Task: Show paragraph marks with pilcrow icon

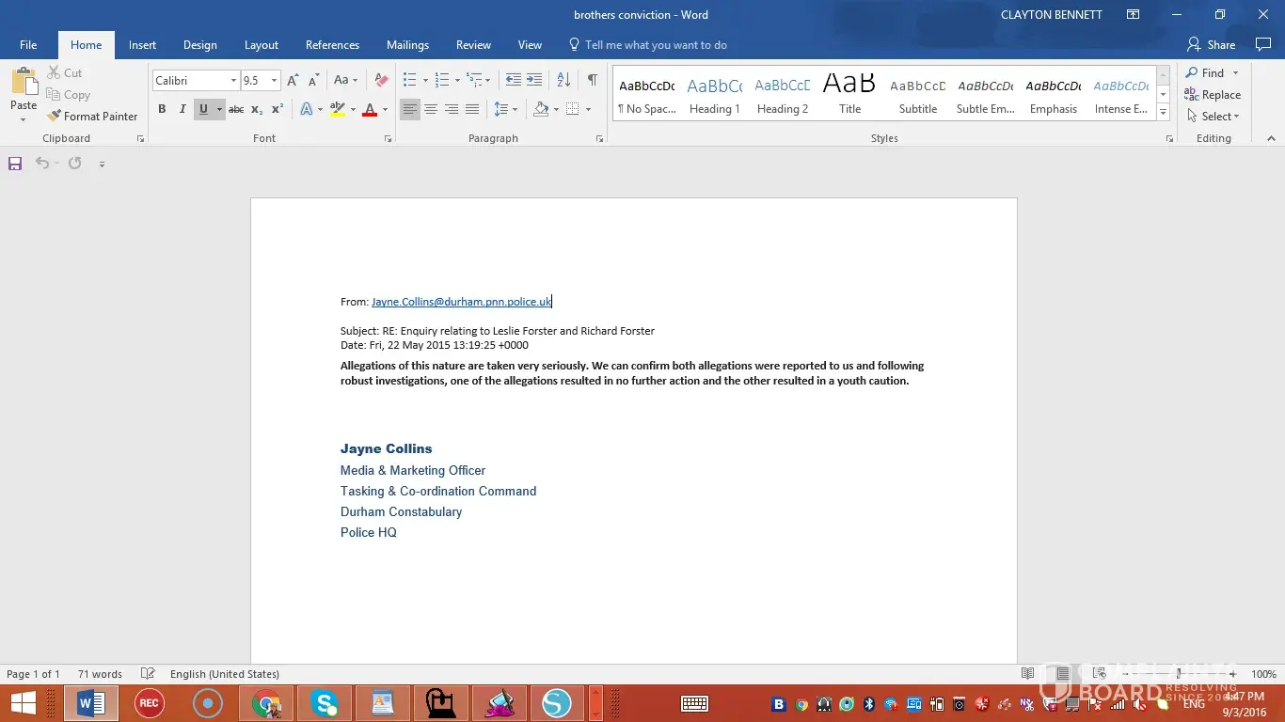Action: coord(592,81)
